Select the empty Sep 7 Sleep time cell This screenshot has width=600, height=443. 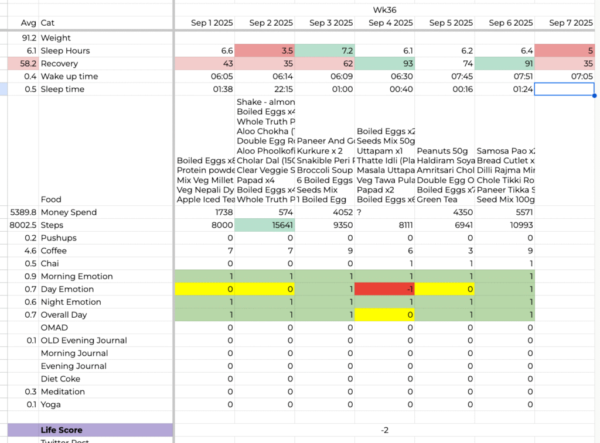[564, 89]
